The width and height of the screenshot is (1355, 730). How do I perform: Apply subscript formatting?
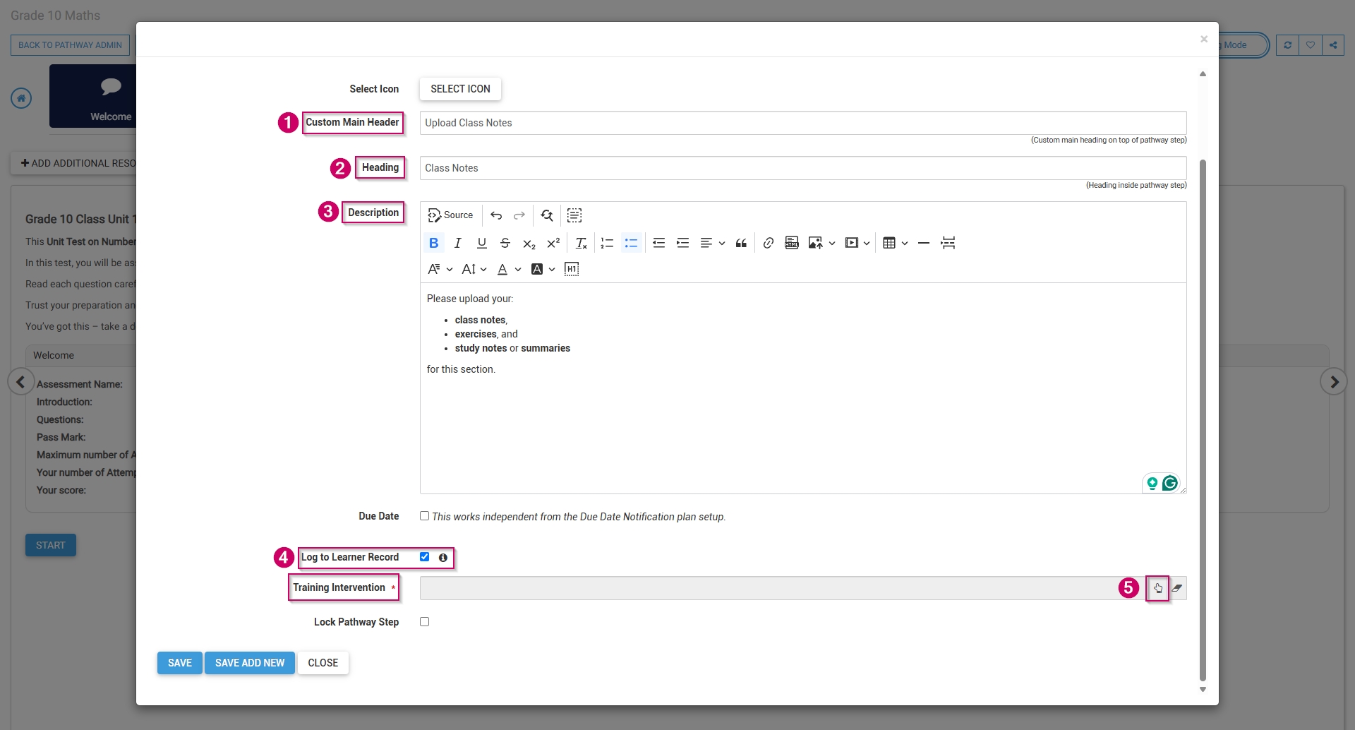529,243
